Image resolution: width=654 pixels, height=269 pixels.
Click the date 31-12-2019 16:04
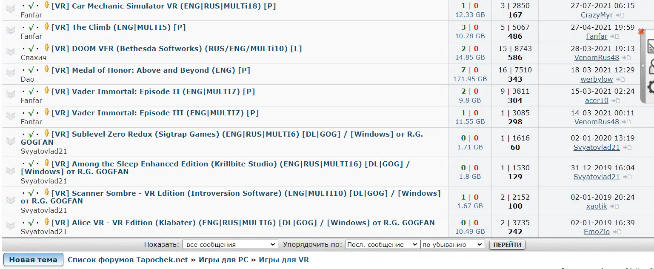(603, 168)
